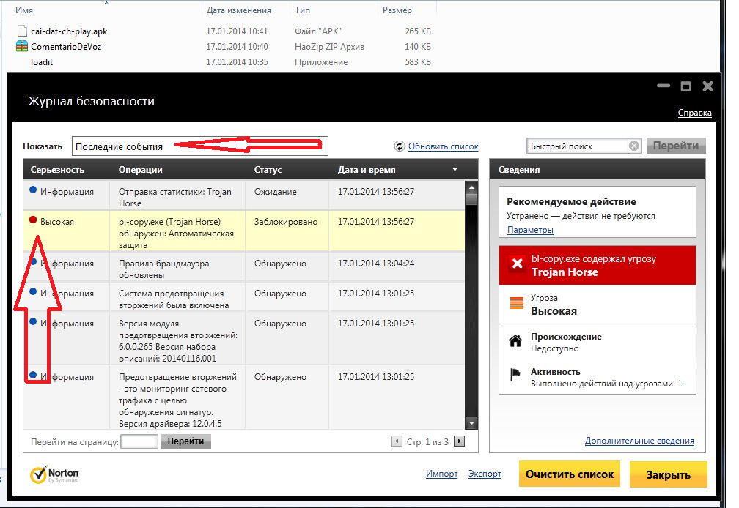The width and height of the screenshot is (739, 508).
Task: Click the Norton by Symantec logo
Action: (55, 474)
